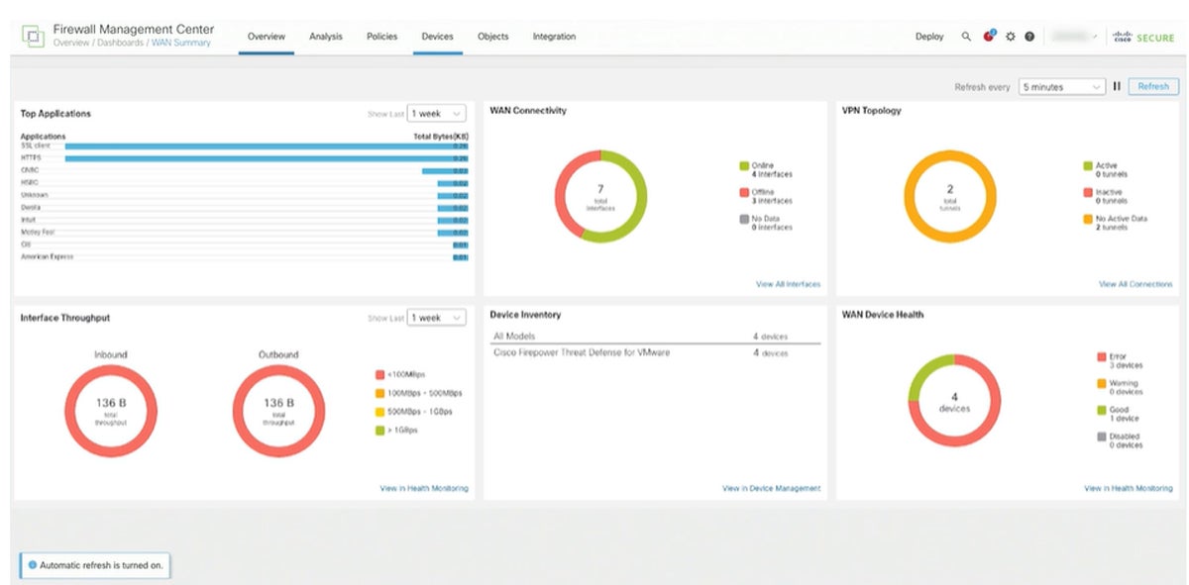
Task: Open the search icon in the header
Action: click(x=966, y=36)
